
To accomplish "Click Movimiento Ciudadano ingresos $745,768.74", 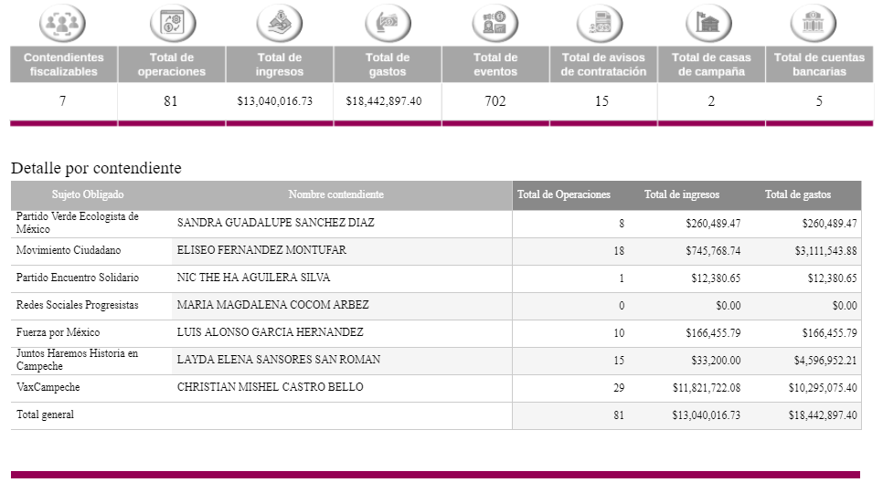I will click(x=714, y=251).
